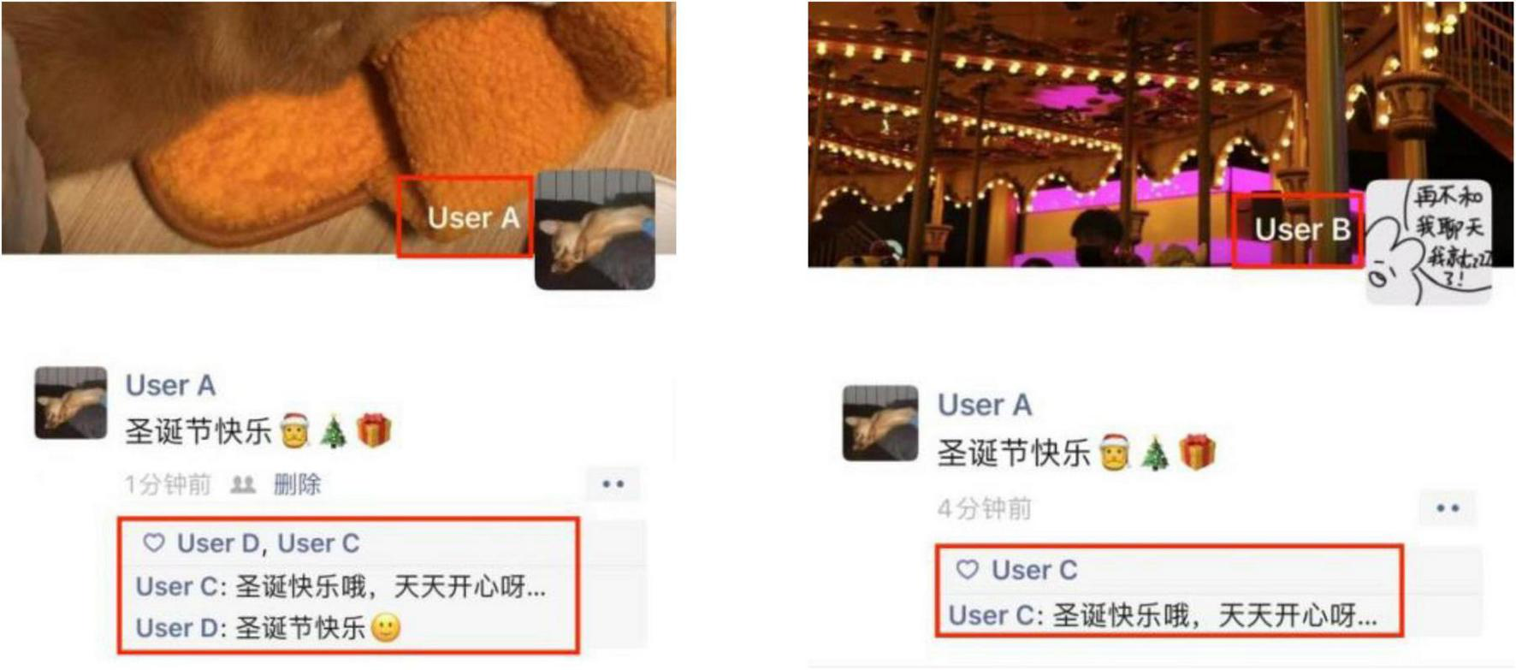Open User D profile from likes list
The width and height of the screenshot is (1516, 670).
[x=218, y=543]
